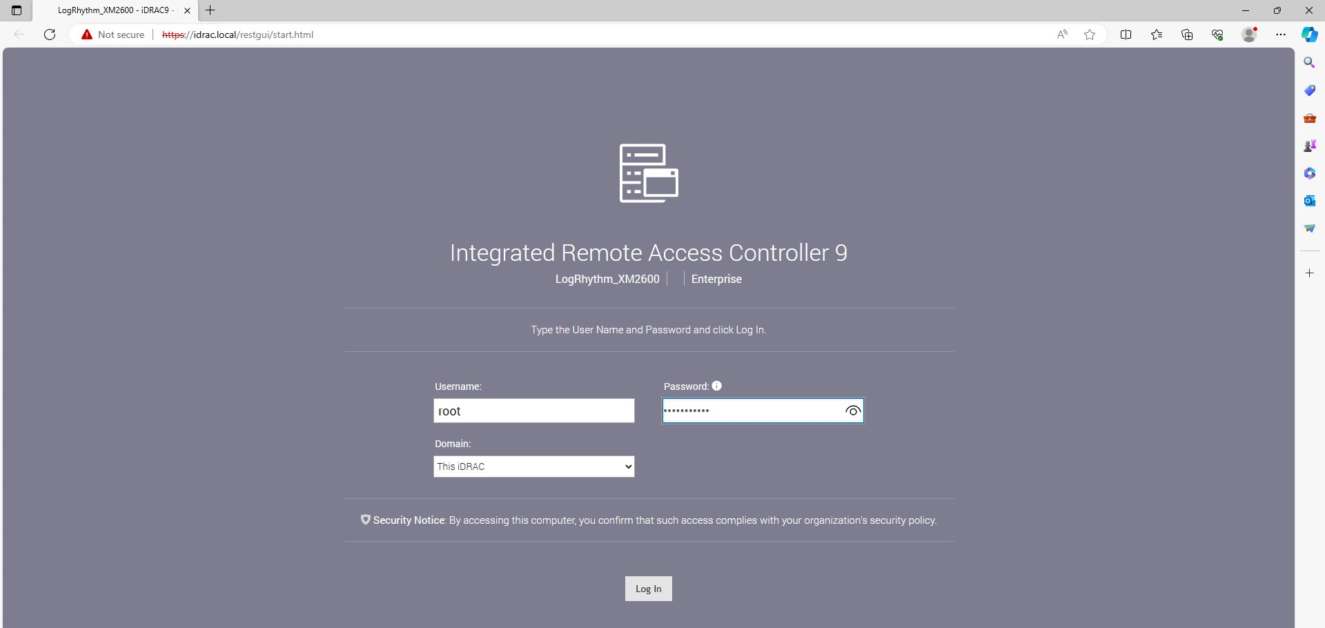Click the Not secure warning badge
Screen dimensions: 1325x628
click(112, 34)
